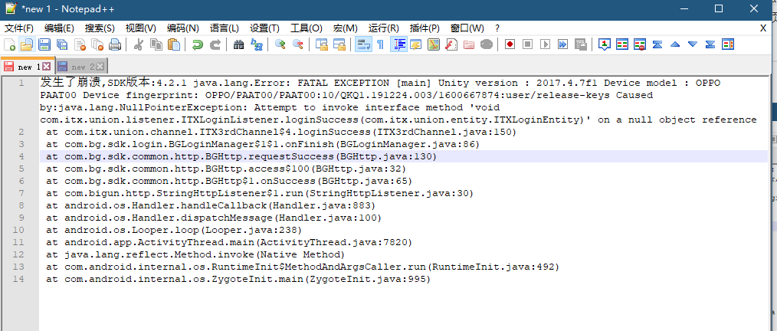
Task: Open the 视图(V) menu
Action: pos(141,28)
